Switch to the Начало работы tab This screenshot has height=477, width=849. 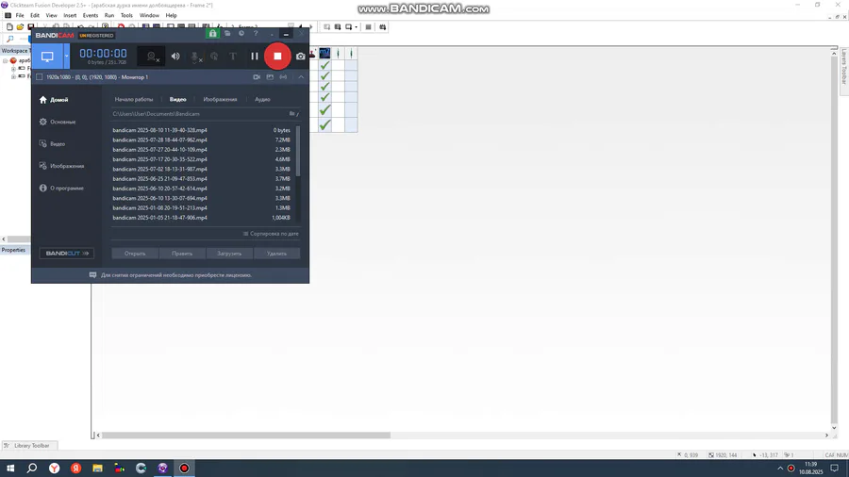(134, 100)
